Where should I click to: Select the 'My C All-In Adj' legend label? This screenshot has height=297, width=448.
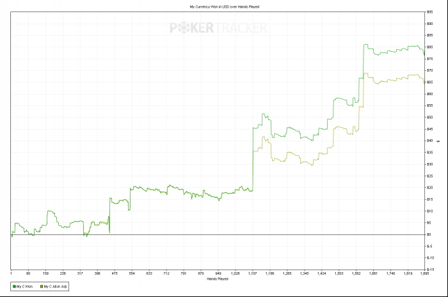point(55,286)
